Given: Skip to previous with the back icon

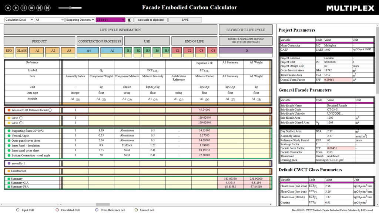Looking at the screenshot, I should tap(39, 8).
